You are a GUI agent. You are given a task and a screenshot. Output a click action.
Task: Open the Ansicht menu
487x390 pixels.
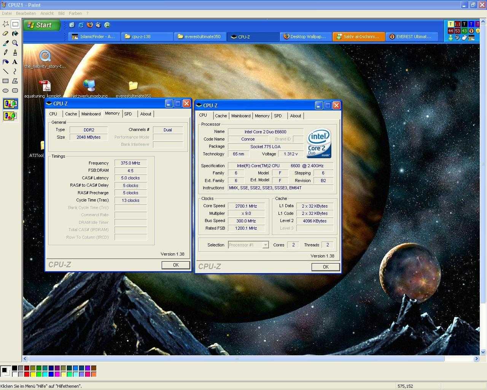click(47, 13)
